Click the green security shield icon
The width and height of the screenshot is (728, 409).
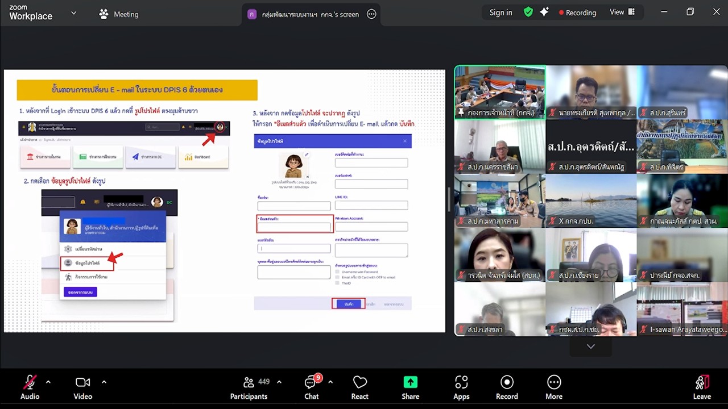click(x=528, y=12)
